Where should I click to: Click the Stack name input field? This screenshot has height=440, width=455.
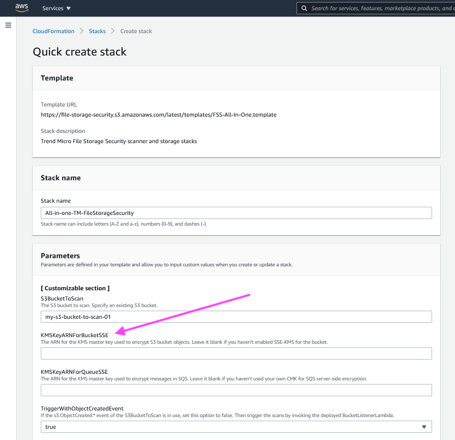pyautogui.click(x=236, y=213)
